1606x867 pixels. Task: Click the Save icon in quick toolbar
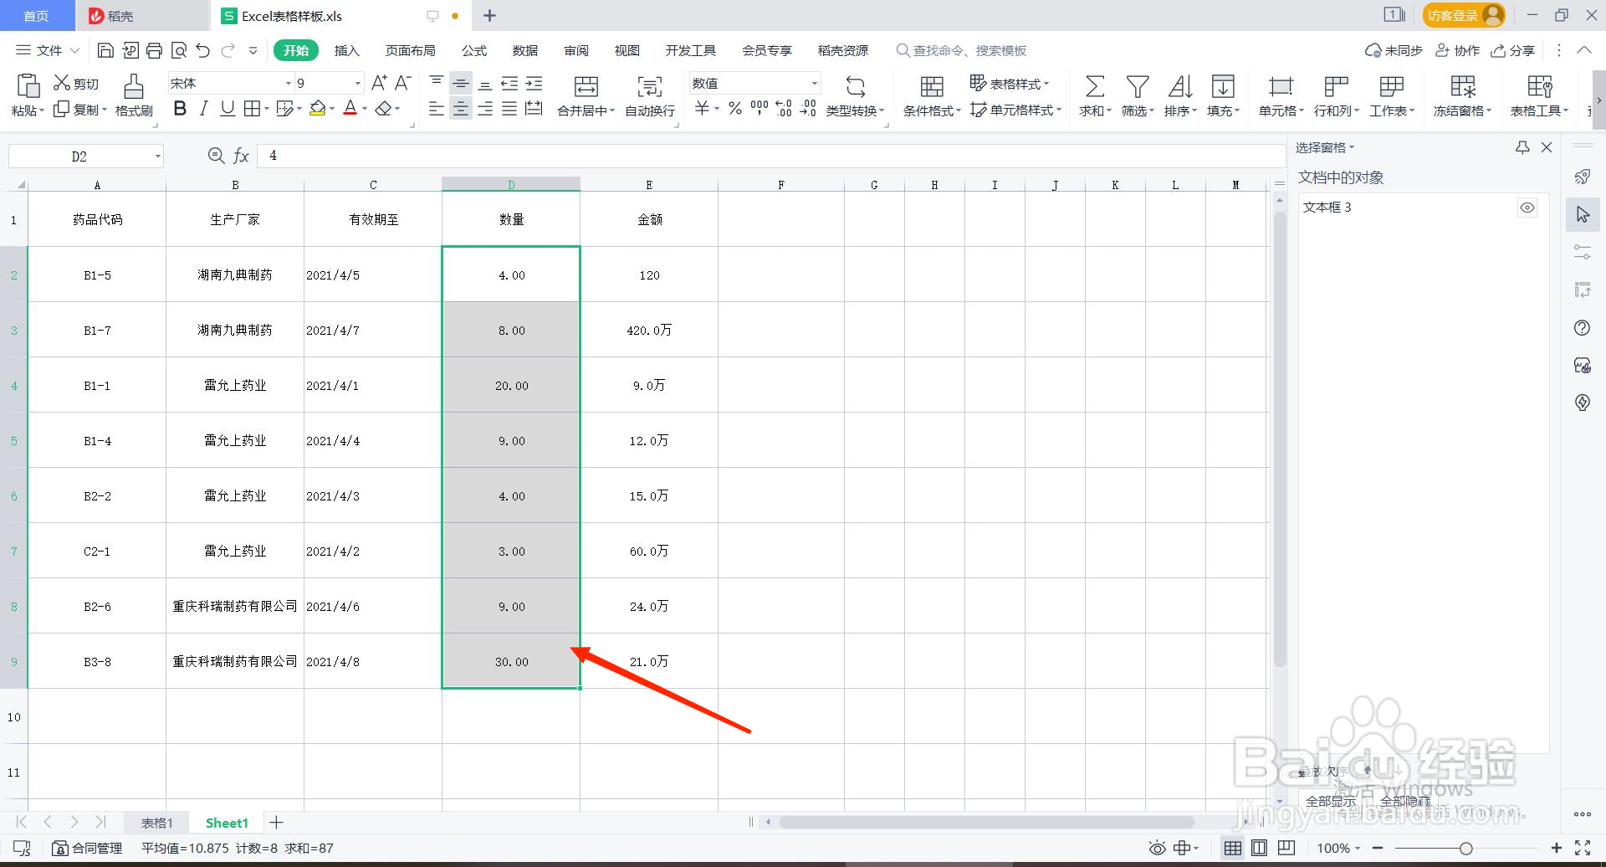pyautogui.click(x=105, y=50)
